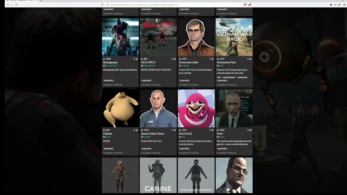Visit author Exo's profile link
347x195 pixels.
coord(183,137)
